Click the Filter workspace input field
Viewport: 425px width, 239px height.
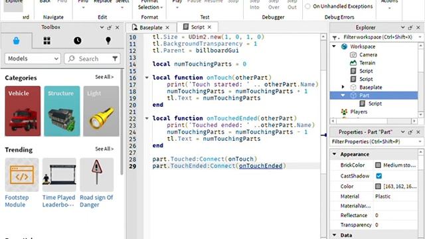[378, 37]
